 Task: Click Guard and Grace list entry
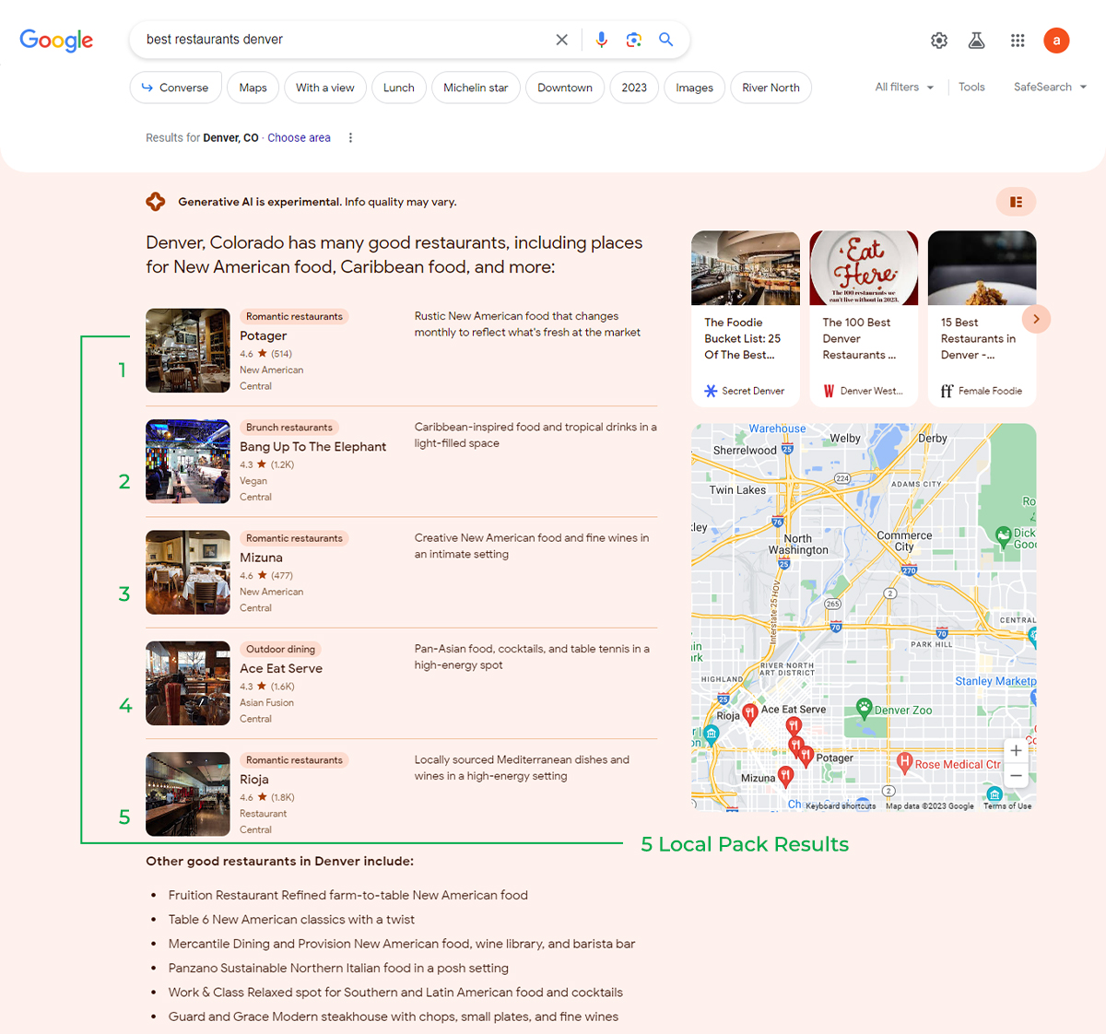coord(394,1017)
